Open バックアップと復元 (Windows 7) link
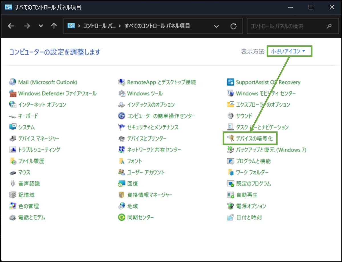Viewport: 342px width, 262px height. pos(271,150)
